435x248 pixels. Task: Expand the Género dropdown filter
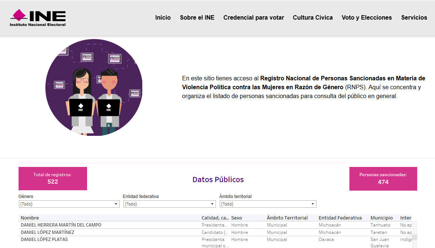pos(69,204)
